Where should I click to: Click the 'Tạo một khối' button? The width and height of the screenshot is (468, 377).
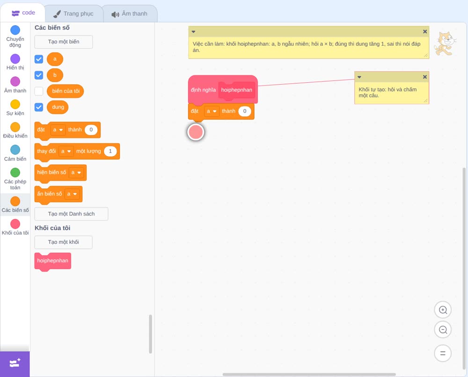pos(64,242)
